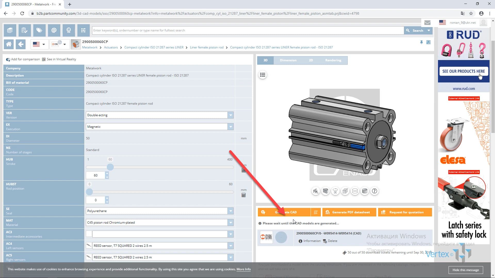Screen dimensions: 495x278
Task: Bookmark the page with the star icon
Action: pyautogui.click(x=471, y=13)
